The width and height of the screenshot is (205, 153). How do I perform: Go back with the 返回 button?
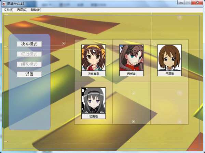click(29, 74)
